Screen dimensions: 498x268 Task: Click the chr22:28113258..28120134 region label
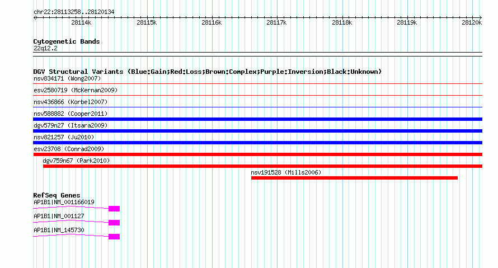point(74,12)
